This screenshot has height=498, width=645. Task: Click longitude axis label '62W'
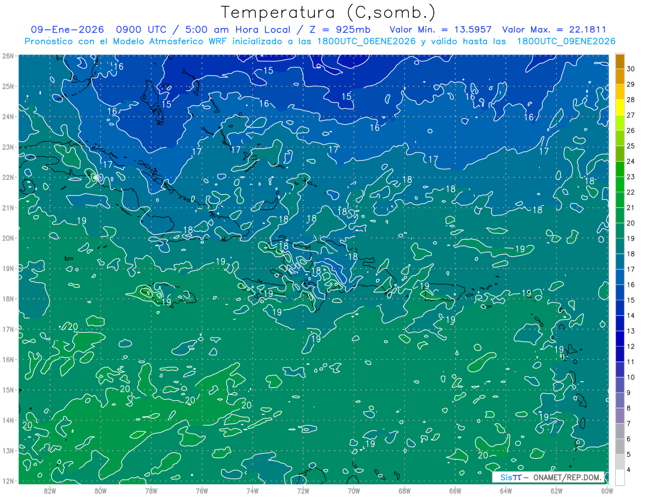(x=557, y=491)
